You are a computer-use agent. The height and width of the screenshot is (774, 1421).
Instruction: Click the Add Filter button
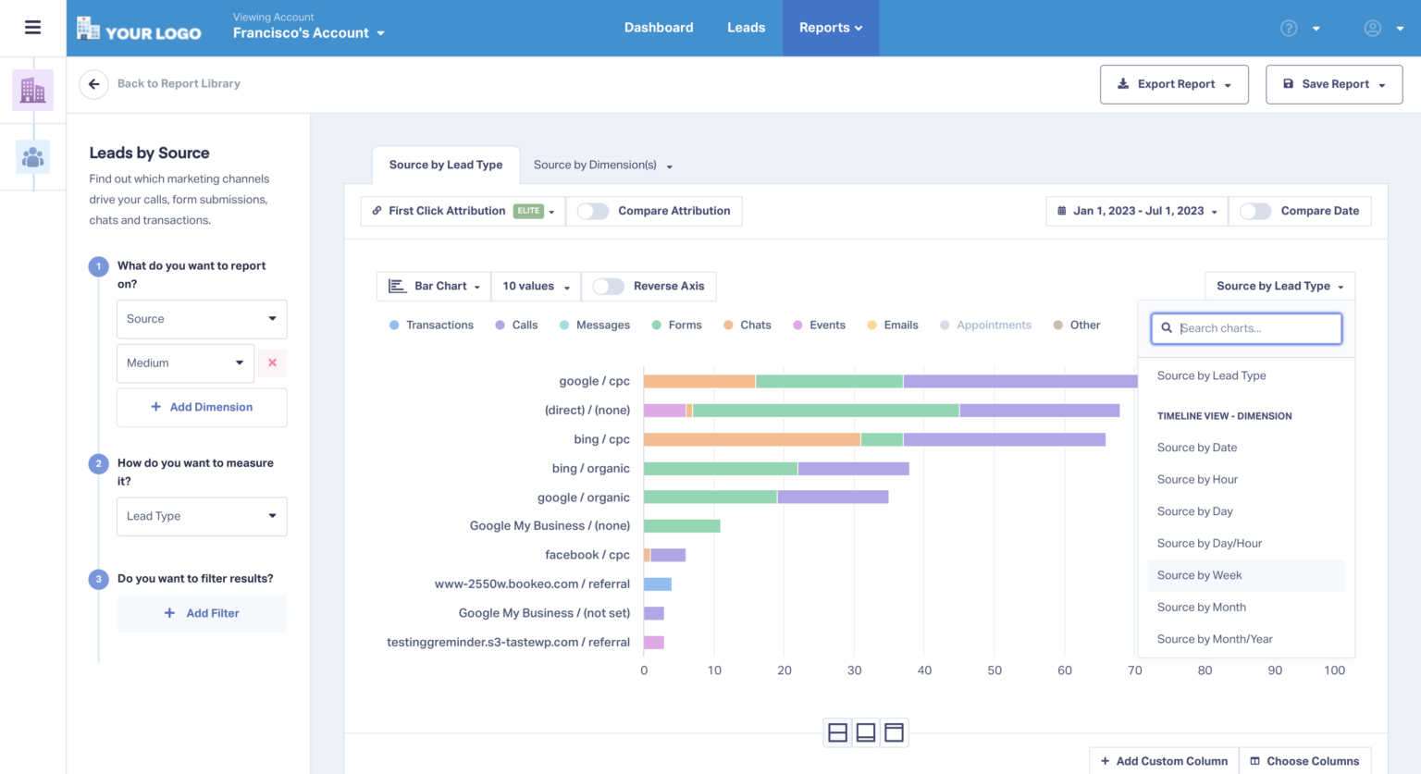202,613
